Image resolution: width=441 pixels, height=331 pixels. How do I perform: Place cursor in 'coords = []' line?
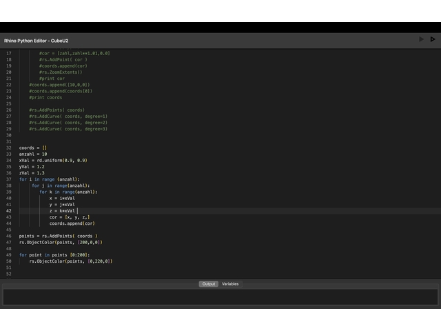tap(33, 148)
